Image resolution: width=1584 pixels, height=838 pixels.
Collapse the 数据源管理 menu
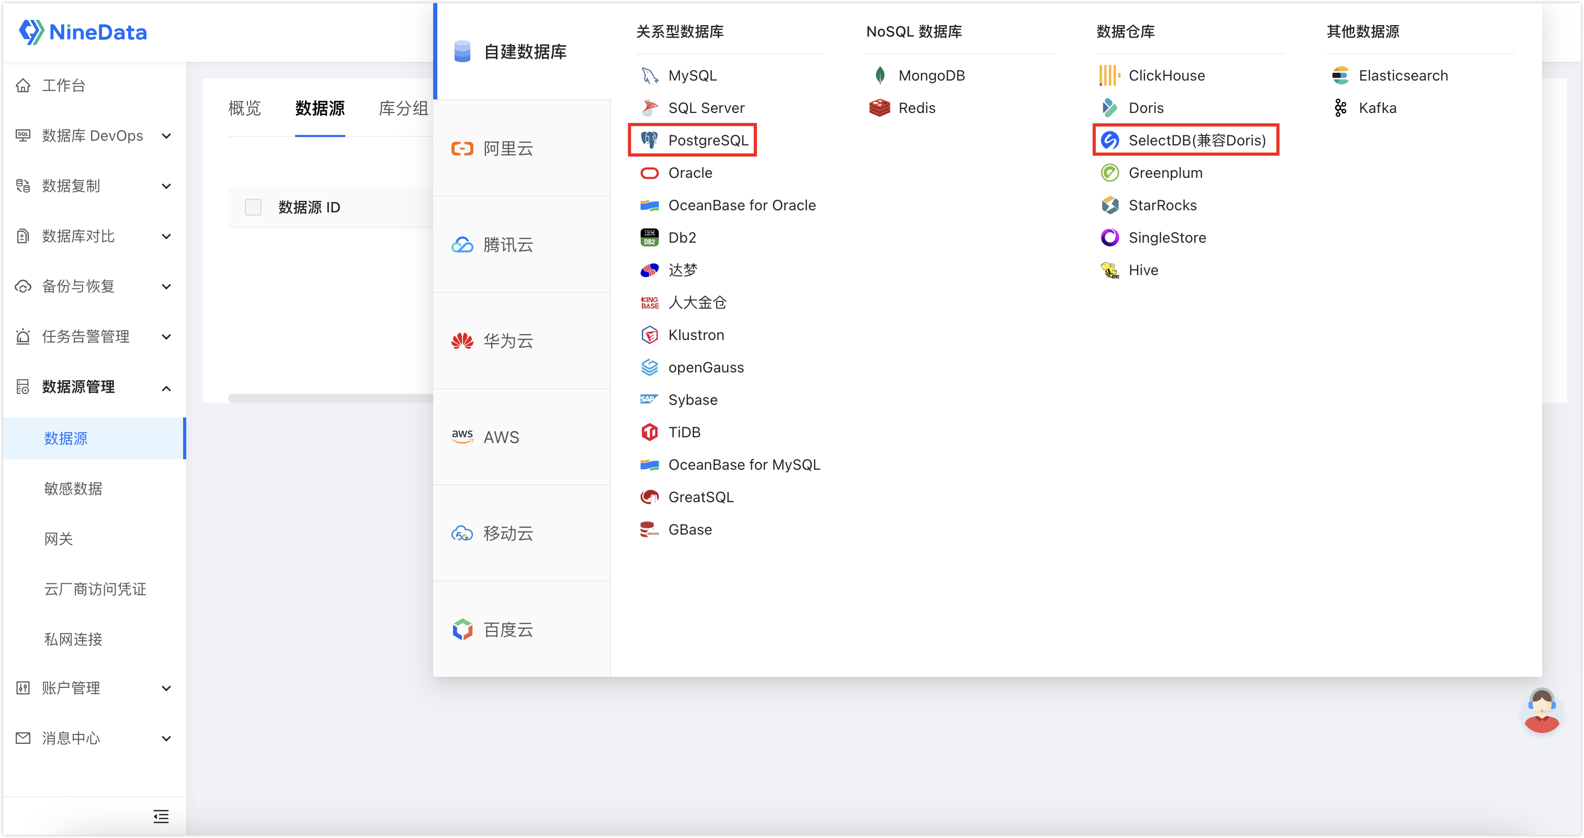point(94,387)
